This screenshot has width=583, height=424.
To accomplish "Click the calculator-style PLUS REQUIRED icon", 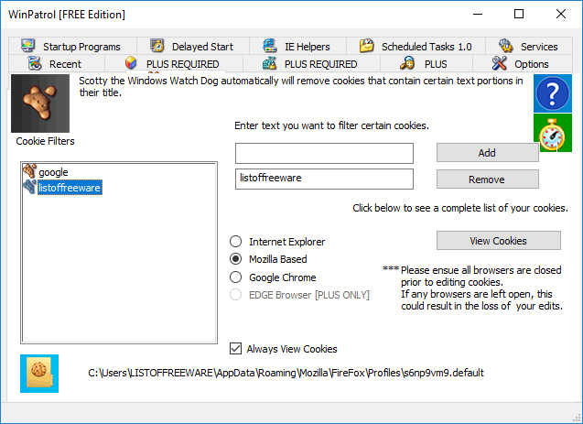I will pyautogui.click(x=270, y=63).
